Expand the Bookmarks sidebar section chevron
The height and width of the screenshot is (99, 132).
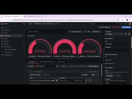[24, 30]
